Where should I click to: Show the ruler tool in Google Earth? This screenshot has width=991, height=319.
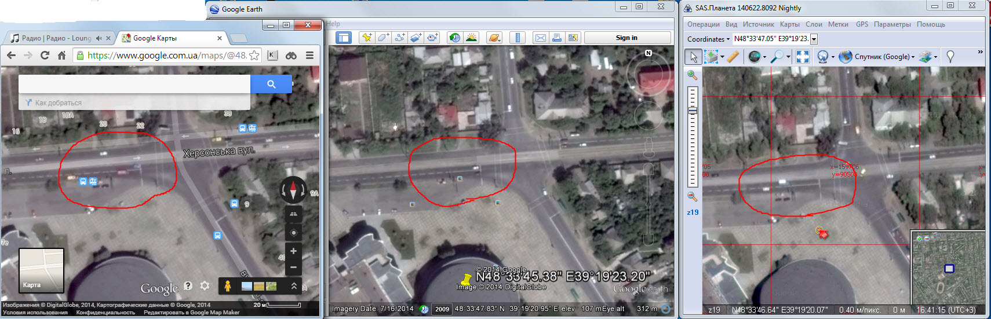coord(518,38)
